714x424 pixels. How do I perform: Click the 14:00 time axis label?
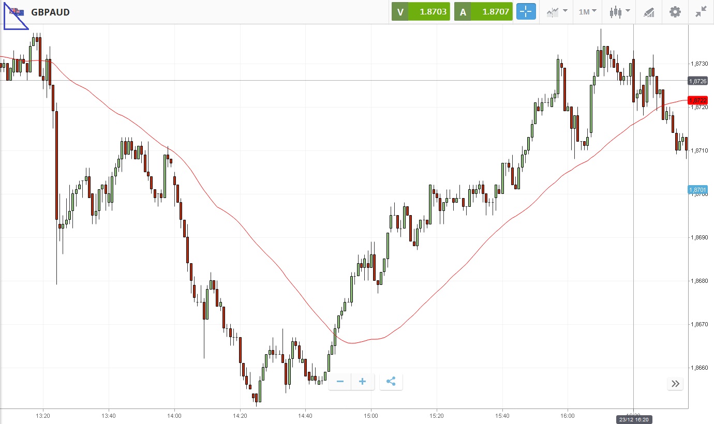pyautogui.click(x=174, y=415)
